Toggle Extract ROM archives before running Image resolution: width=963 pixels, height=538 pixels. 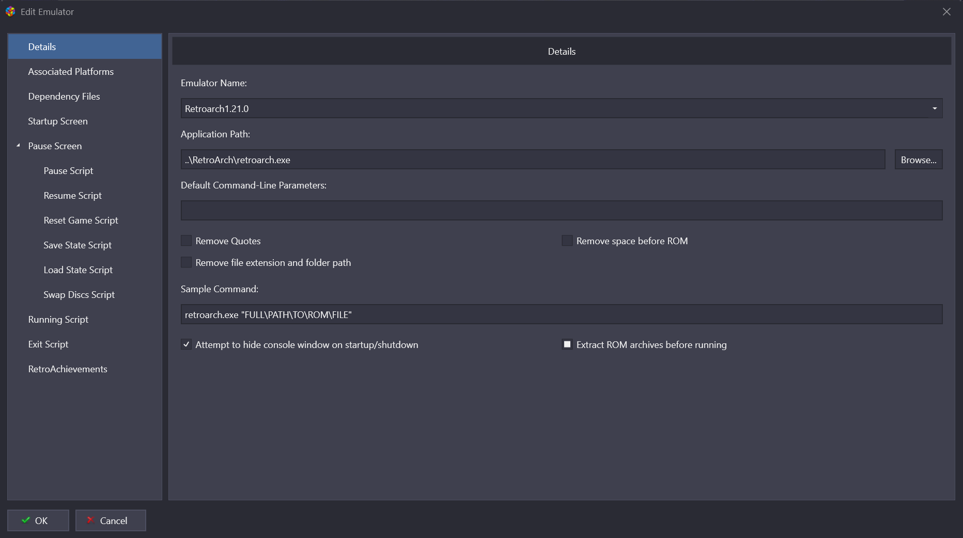[x=567, y=344]
